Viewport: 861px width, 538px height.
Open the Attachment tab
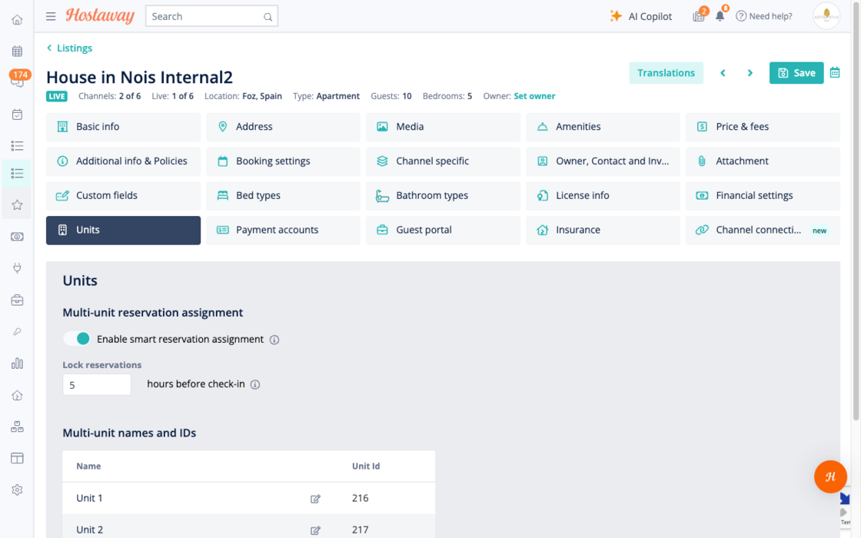point(763,161)
